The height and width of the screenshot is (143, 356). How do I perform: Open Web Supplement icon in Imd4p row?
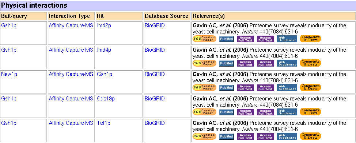coord(287,63)
